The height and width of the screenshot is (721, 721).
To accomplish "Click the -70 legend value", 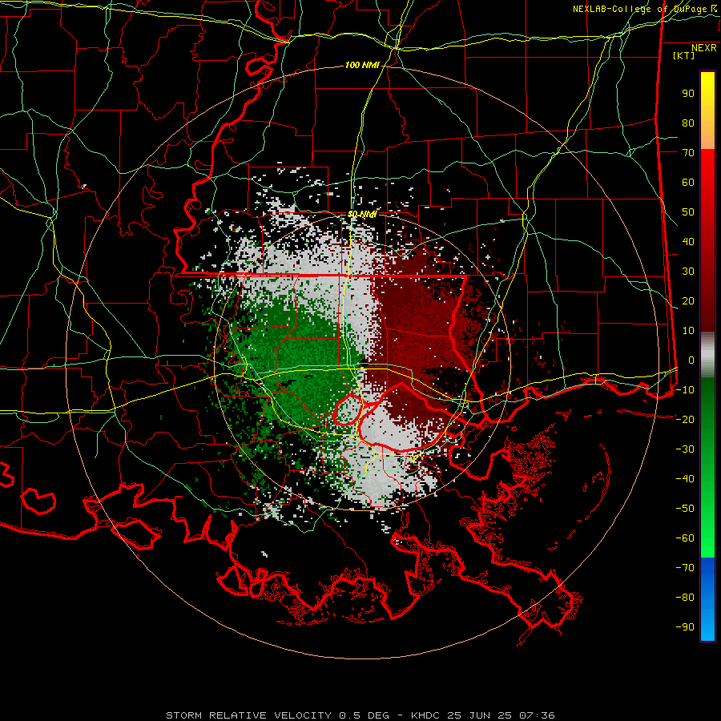I will point(685,567).
